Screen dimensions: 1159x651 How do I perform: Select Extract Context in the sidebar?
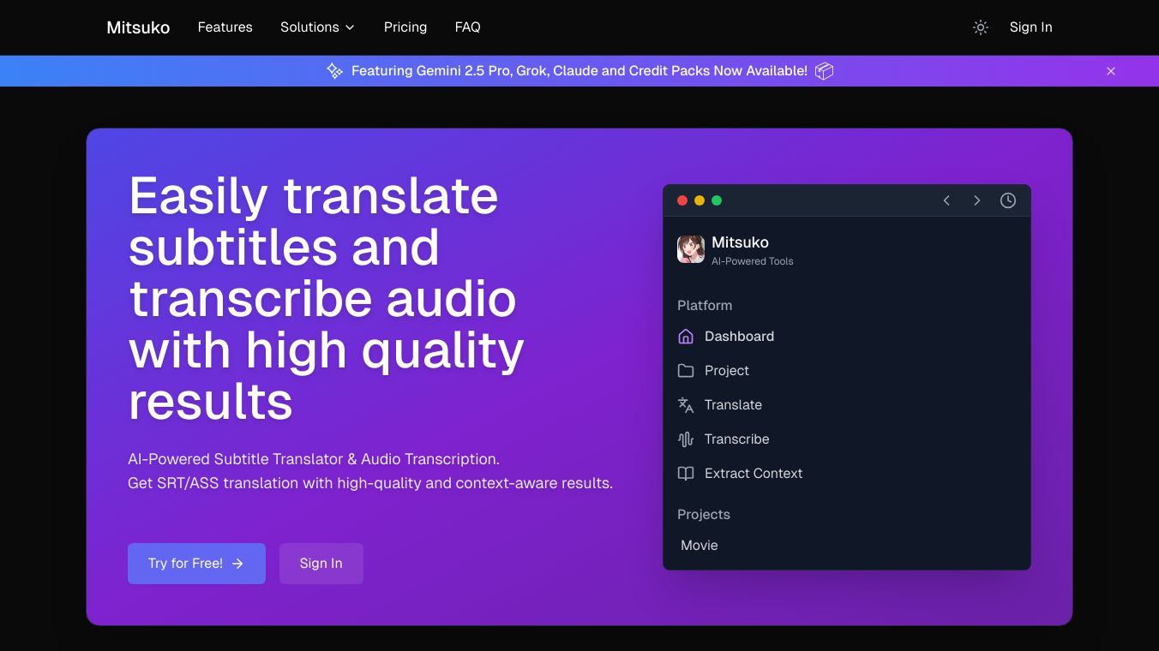tap(754, 474)
